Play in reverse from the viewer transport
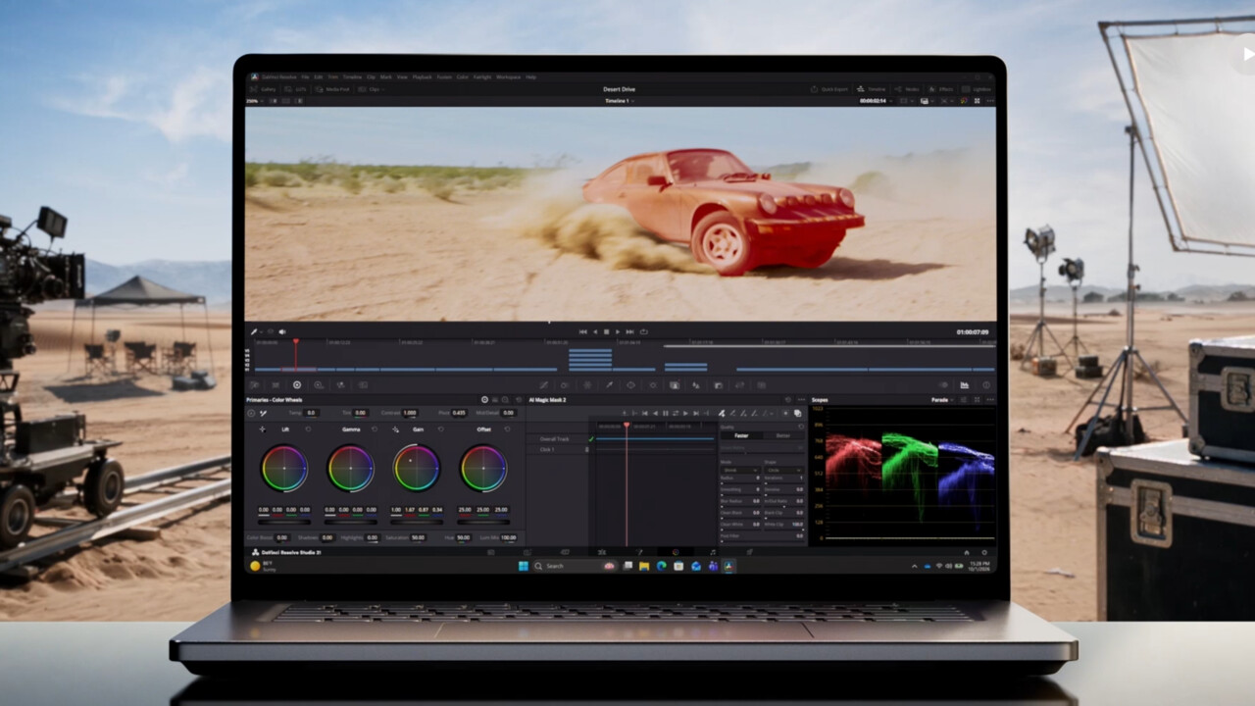The height and width of the screenshot is (706, 1255). click(595, 331)
